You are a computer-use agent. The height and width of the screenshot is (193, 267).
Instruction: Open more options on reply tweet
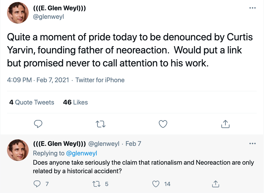252,144
